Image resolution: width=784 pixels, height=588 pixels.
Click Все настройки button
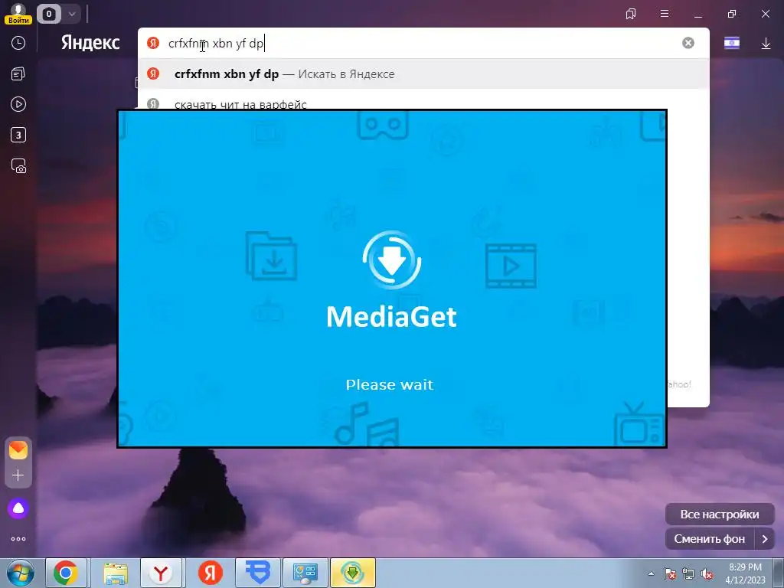(720, 514)
